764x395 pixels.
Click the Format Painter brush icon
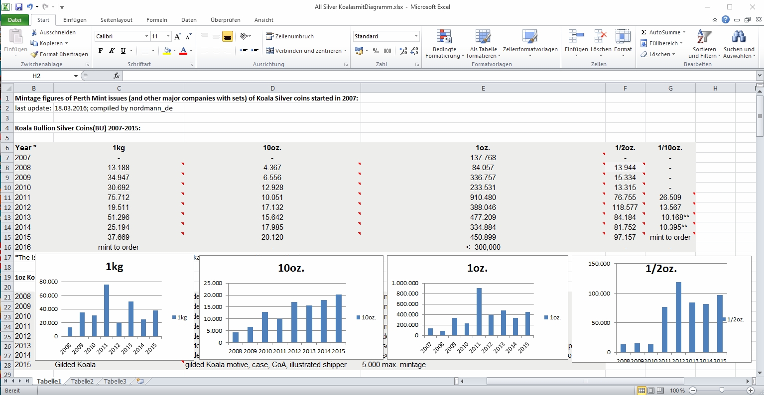click(x=34, y=54)
